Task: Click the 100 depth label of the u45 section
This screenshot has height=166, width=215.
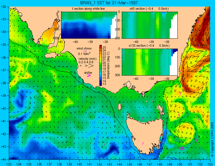Action: pos(118,20)
